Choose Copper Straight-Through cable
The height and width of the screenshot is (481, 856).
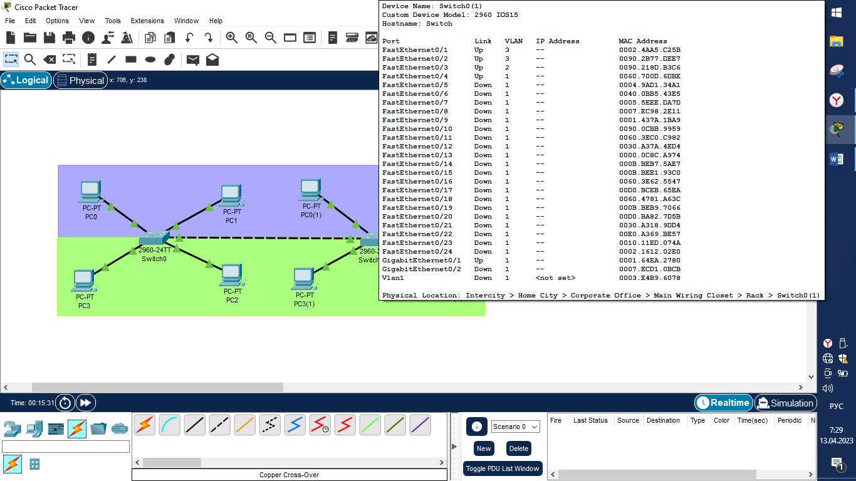194,425
